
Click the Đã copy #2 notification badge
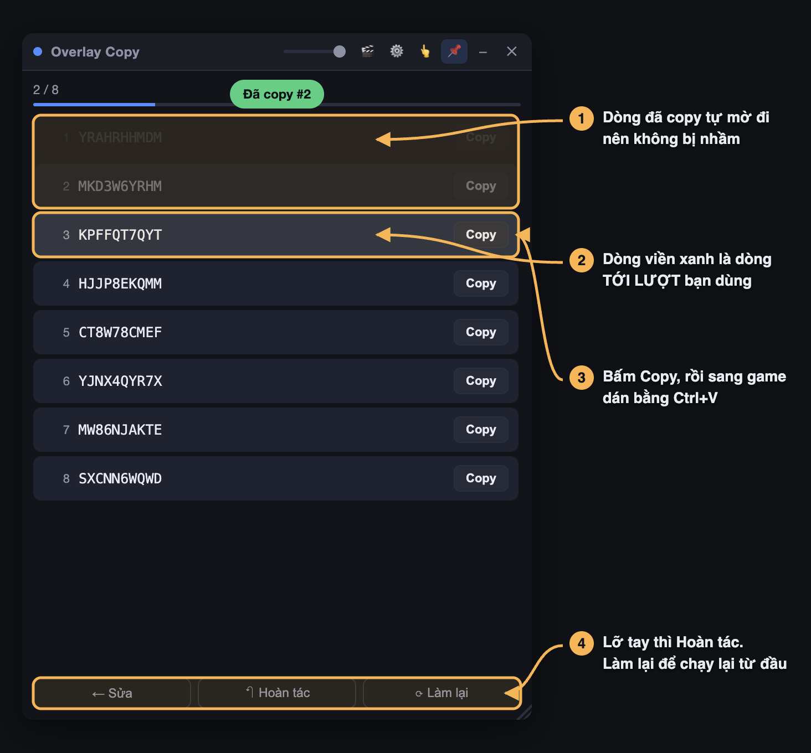277,94
